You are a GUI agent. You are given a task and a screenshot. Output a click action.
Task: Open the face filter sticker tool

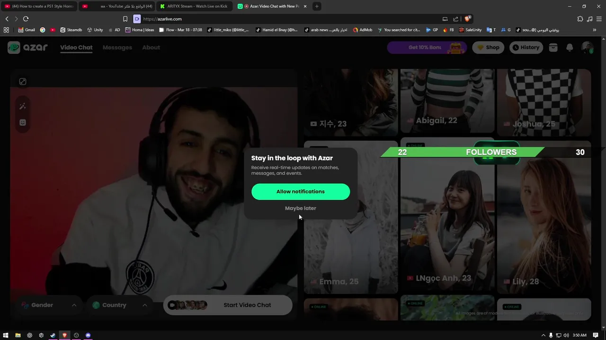(22, 122)
